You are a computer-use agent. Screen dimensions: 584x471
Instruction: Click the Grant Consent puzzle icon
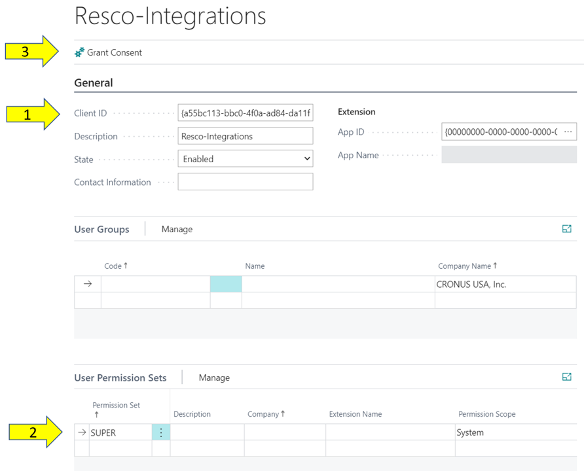coord(80,52)
